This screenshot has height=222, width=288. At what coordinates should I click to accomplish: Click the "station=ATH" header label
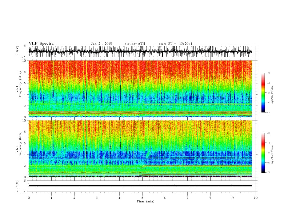pos(135,44)
